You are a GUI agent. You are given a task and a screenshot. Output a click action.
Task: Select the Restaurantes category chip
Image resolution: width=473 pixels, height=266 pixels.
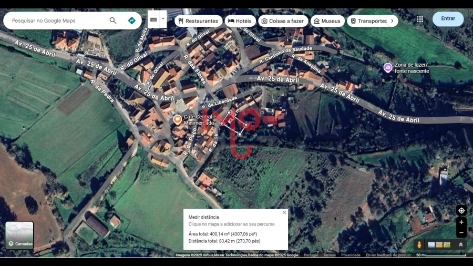coord(198,21)
